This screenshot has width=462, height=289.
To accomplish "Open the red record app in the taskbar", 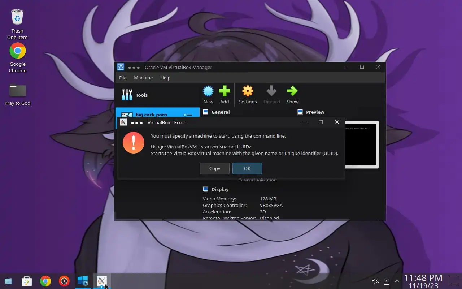I will pyautogui.click(x=64, y=281).
